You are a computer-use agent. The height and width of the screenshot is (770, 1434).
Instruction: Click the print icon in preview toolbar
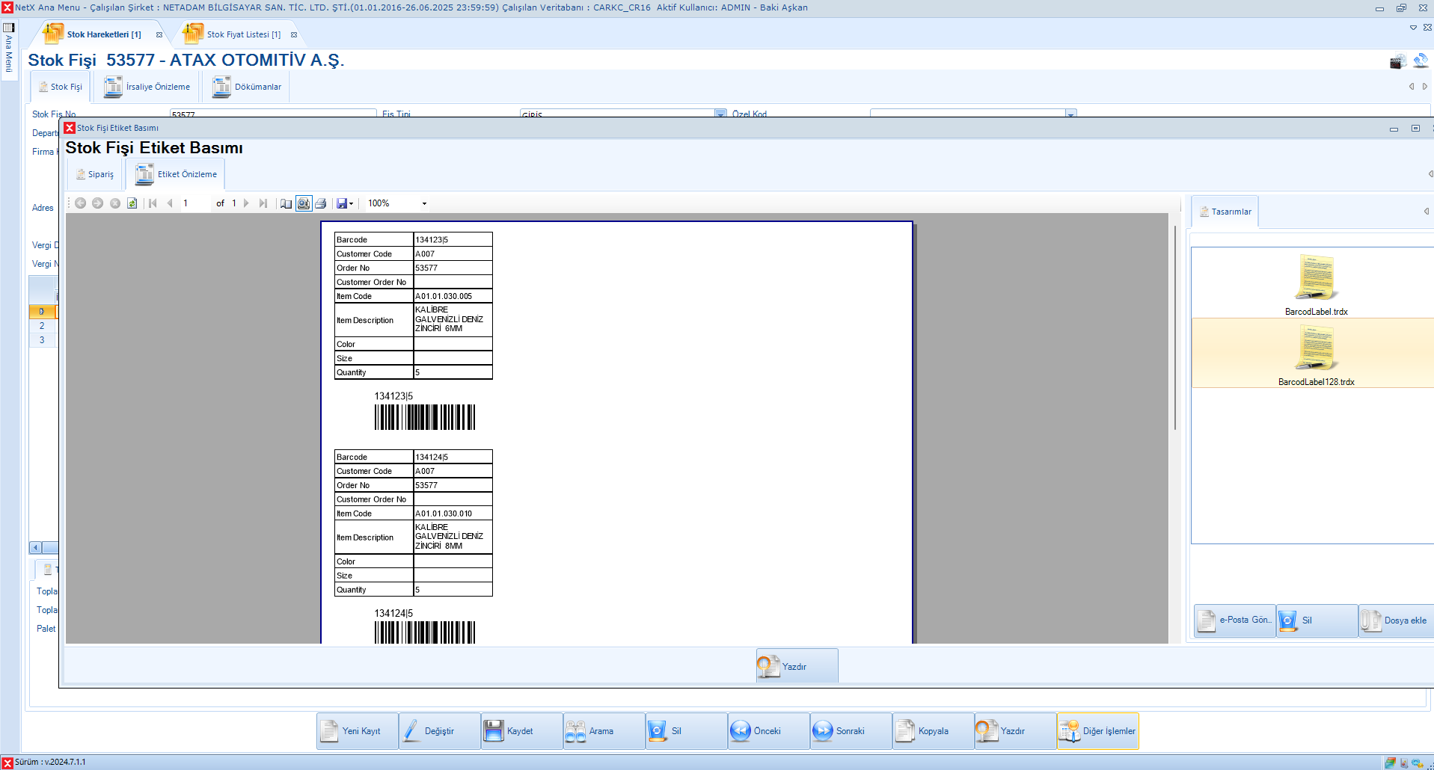pos(321,203)
